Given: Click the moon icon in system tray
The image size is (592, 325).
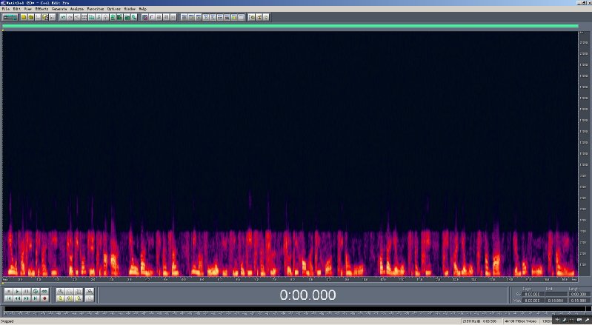Looking at the screenshot, I should [565, 320].
